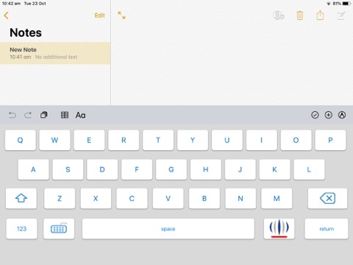Select the New Note entry
The height and width of the screenshot is (265, 353).
[x=55, y=53]
